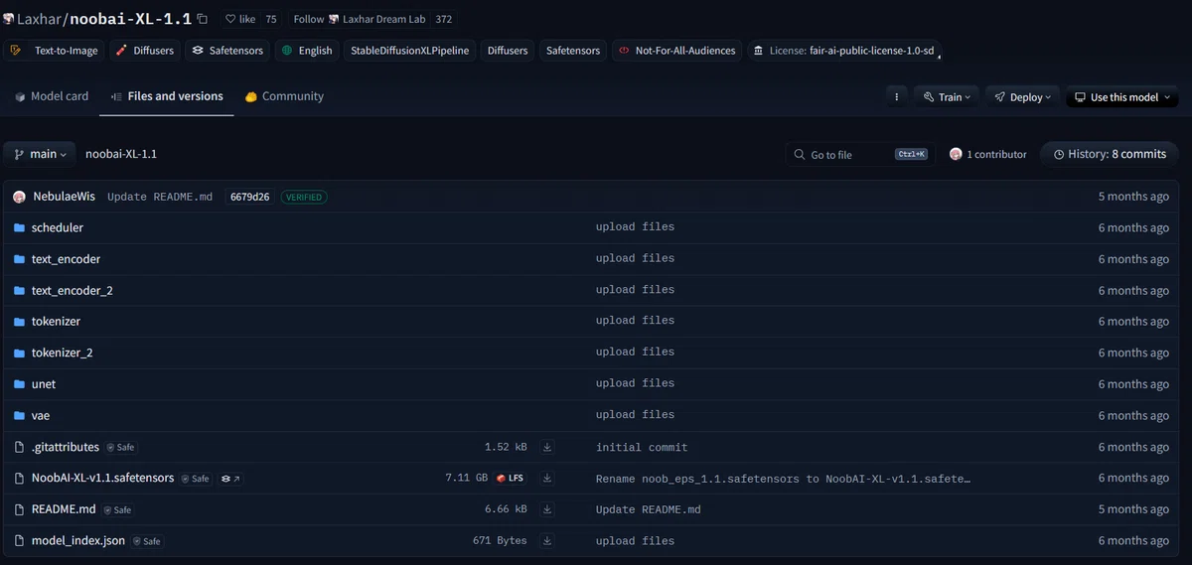This screenshot has height=565, width=1192.
Task: Download NoobAI-XL-v1.1.safetensors icon
Action: (547, 479)
